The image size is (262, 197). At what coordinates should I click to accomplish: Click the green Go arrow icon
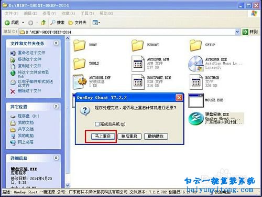(x=245, y=32)
